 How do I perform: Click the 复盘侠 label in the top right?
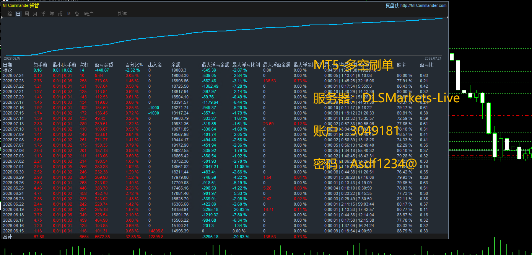coord(392,5)
